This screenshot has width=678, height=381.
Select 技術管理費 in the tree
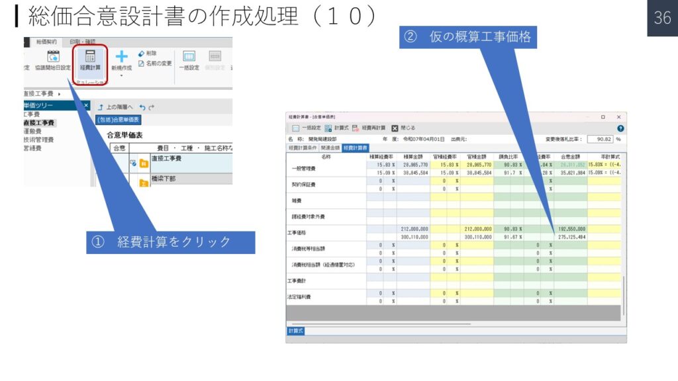coord(38,140)
